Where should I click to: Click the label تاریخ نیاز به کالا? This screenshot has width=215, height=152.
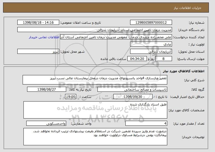80,90
